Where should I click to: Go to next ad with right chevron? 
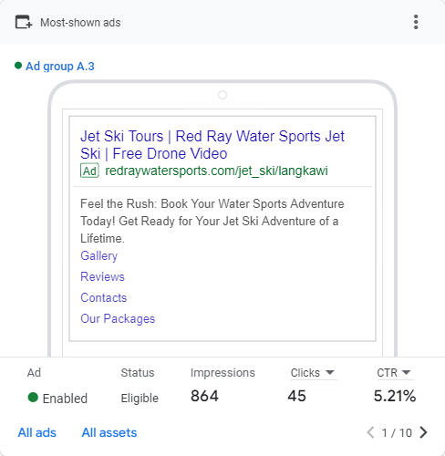[423, 432]
